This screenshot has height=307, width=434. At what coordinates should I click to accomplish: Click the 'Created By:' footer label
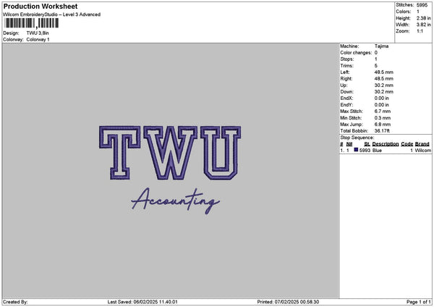[15, 302]
